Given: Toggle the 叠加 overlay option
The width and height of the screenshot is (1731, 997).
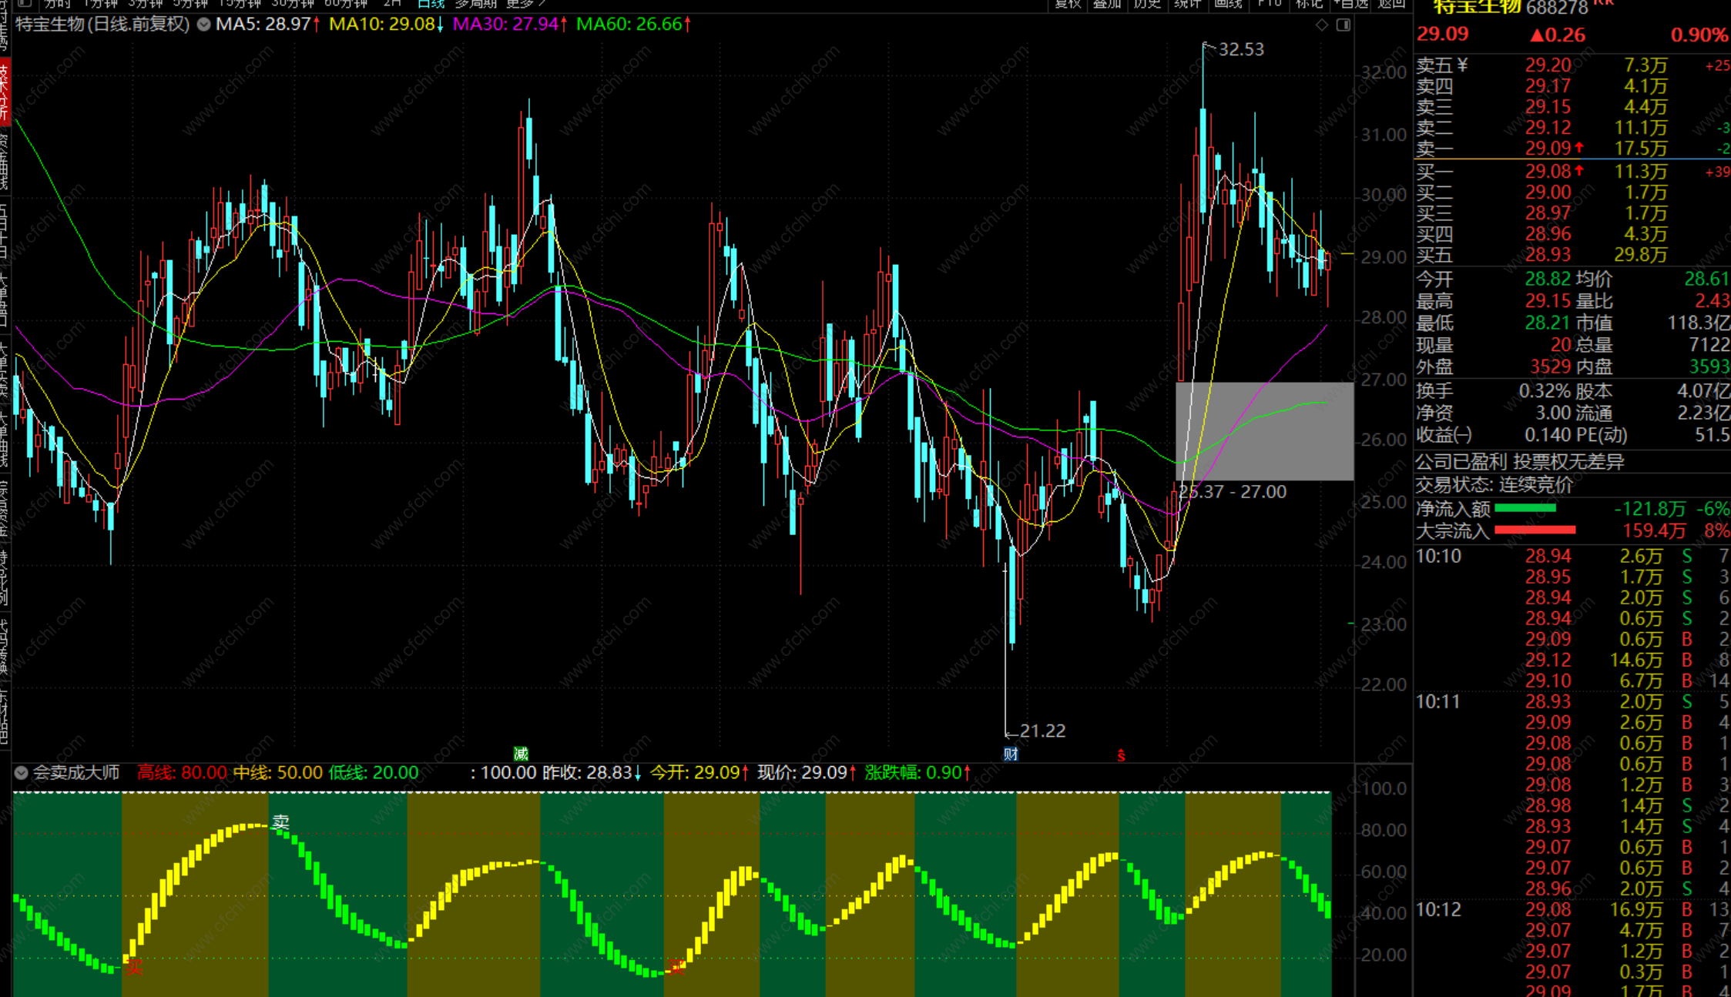Looking at the screenshot, I should [x=1106, y=4].
